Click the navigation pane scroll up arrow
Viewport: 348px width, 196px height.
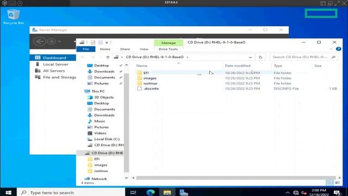(x=126, y=65)
